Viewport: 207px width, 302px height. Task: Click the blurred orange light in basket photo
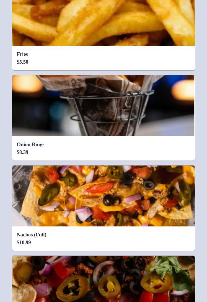27,84
